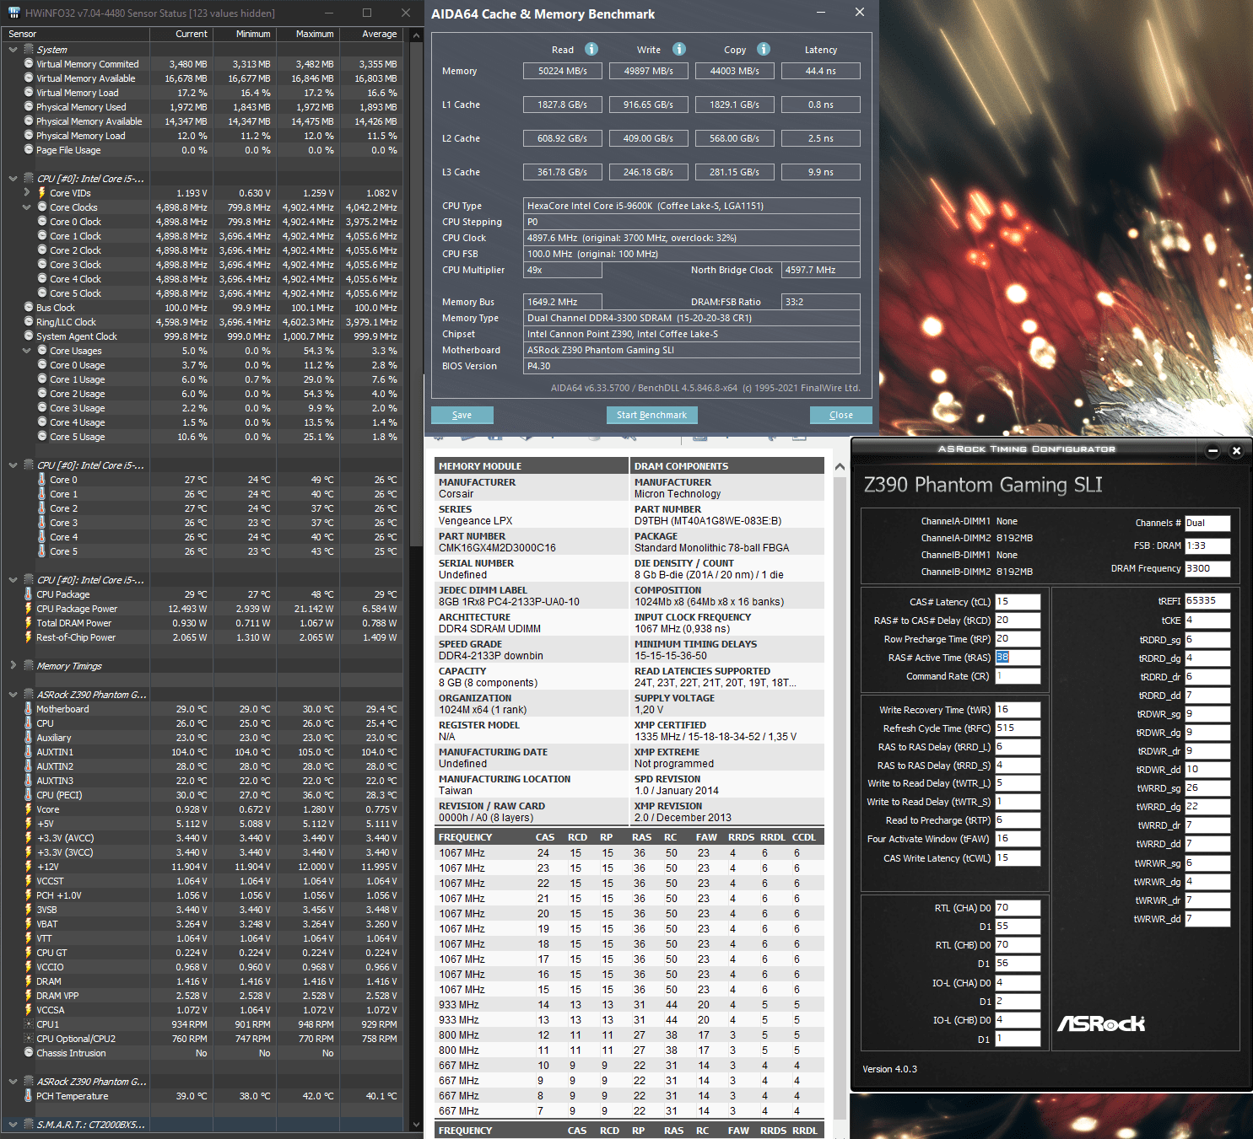Screen dimensions: 1253x1139
Task: Click the +12V voltage lightning icon
Action: click(28, 867)
